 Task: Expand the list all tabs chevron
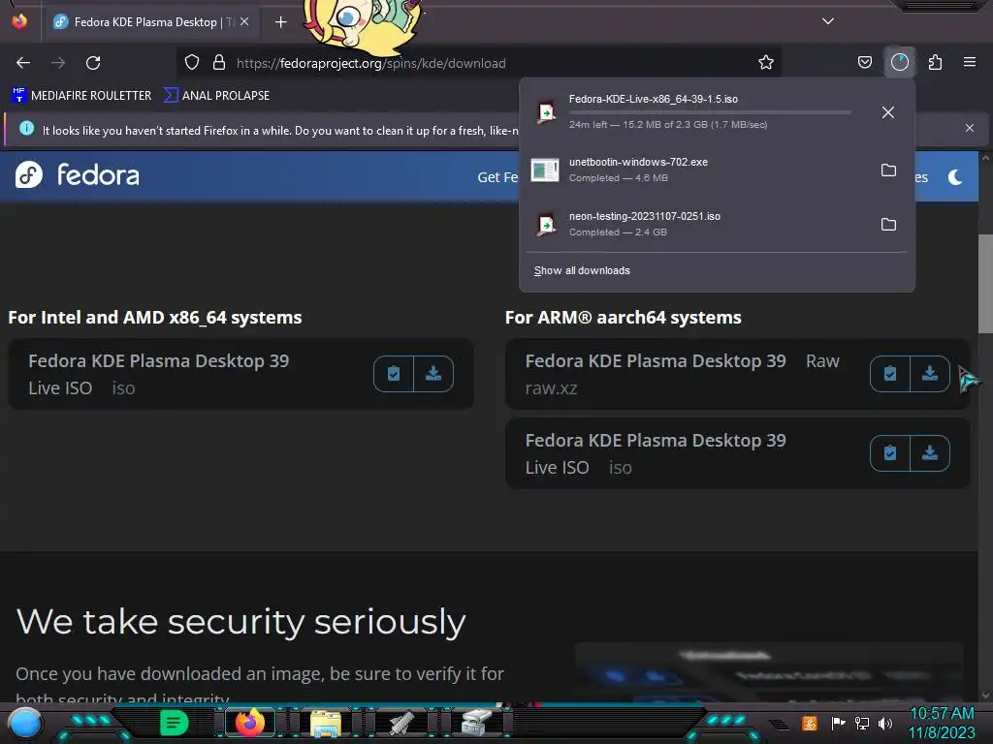pos(828,21)
